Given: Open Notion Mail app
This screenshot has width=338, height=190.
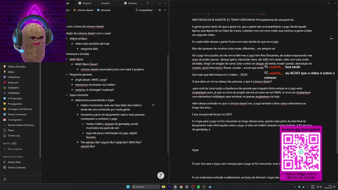Looking at the screenshot, I should click(x=14, y=162).
